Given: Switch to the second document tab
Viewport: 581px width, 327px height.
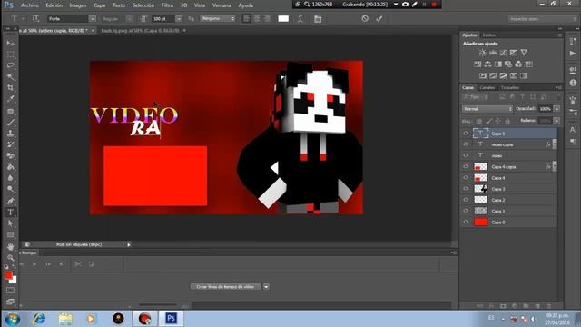Looking at the screenshot, I should click(140, 30).
